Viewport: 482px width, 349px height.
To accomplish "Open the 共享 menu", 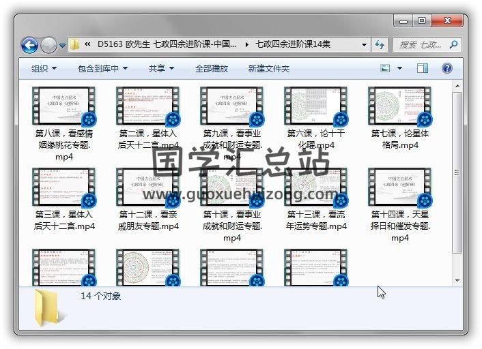I will pos(162,68).
